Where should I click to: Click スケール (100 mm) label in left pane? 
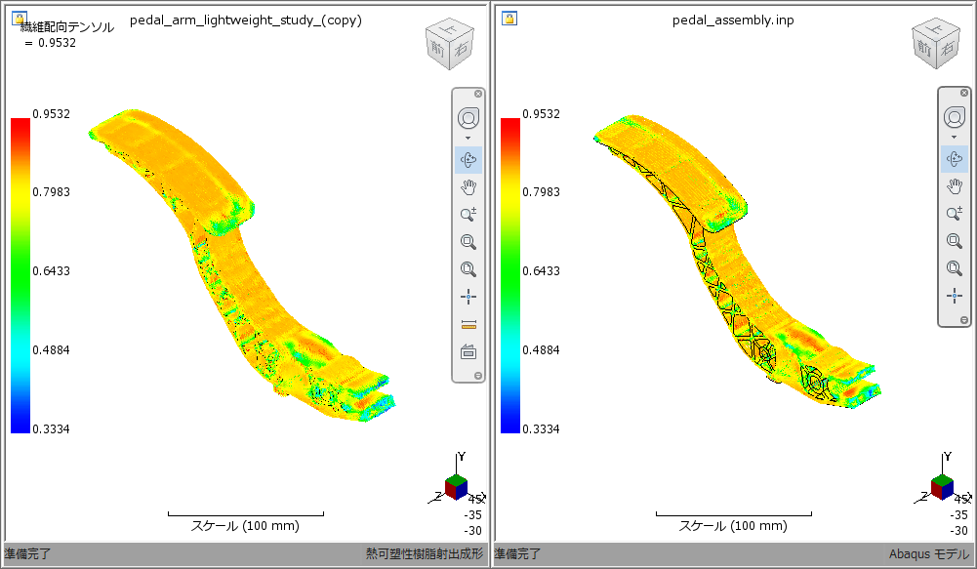pyautogui.click(x=245, y=526)
